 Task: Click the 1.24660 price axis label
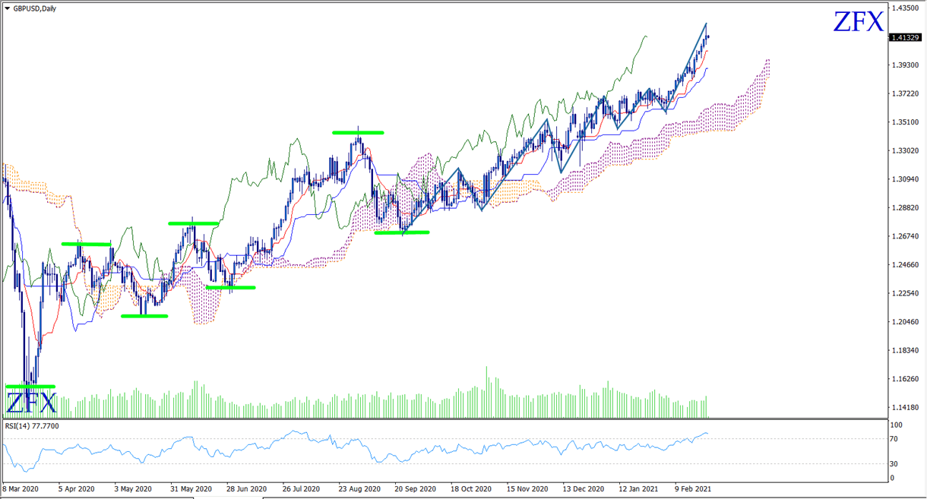coord(907,265)
